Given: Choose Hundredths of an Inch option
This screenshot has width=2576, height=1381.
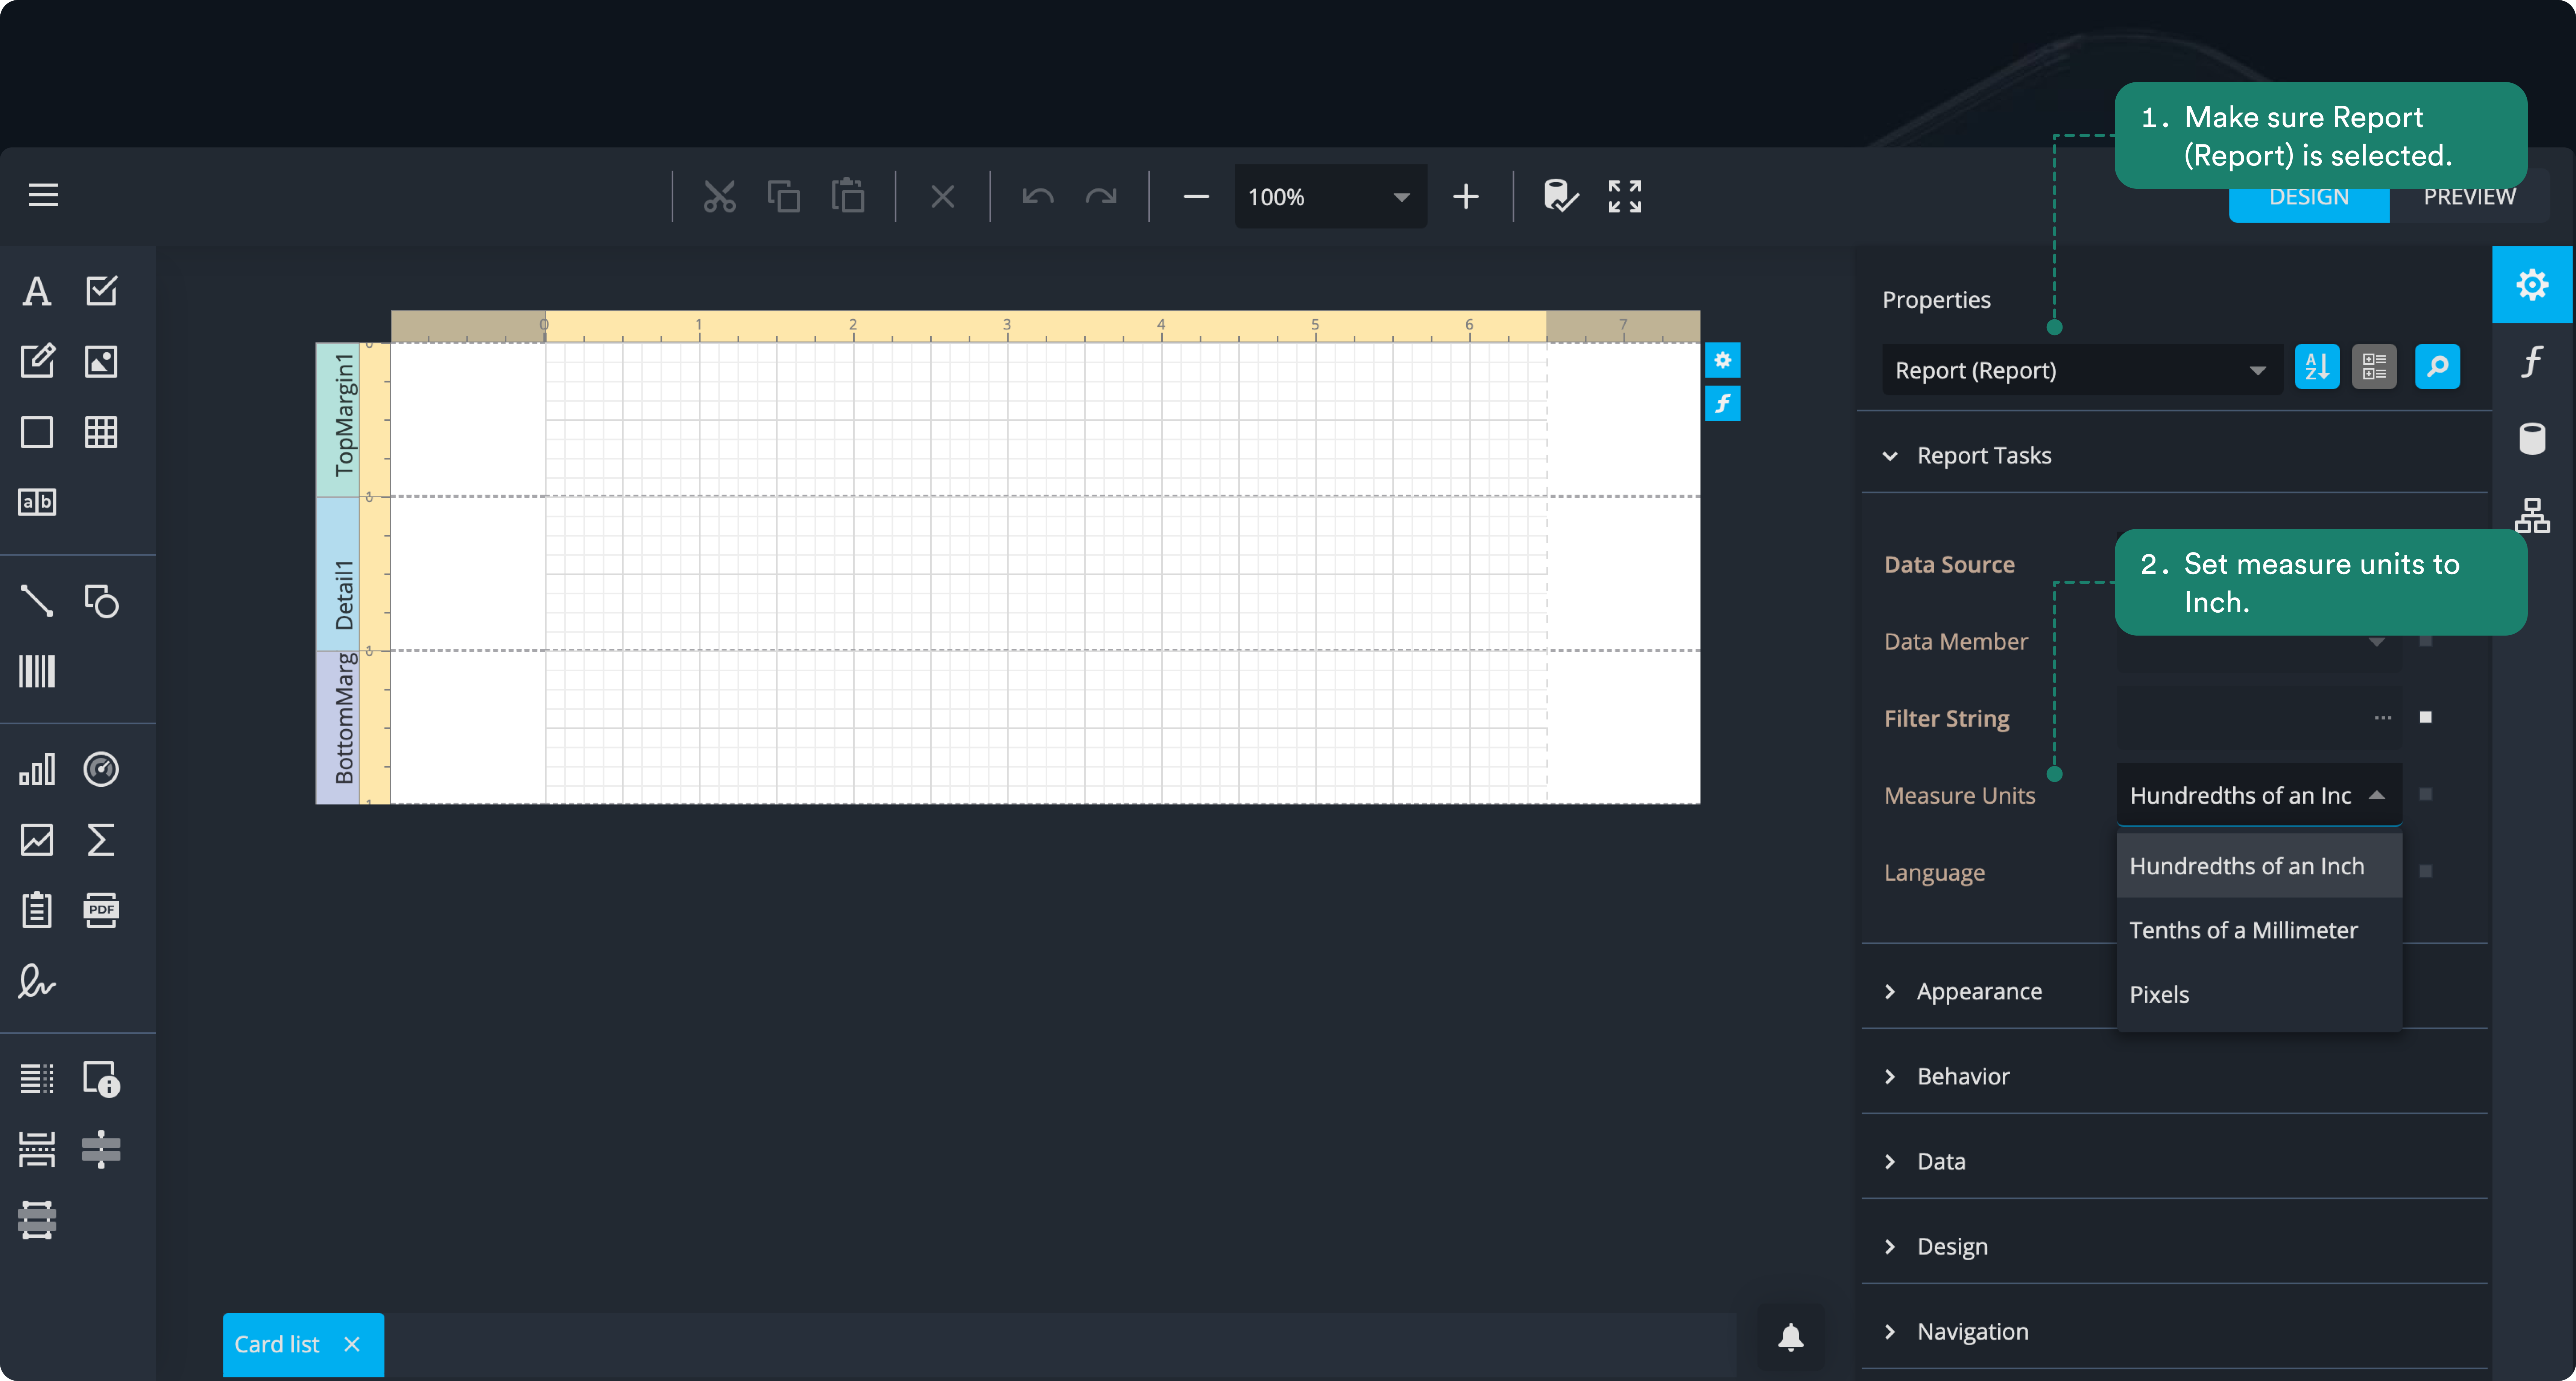Looking at the screenshot, I should coord(2259,866).
